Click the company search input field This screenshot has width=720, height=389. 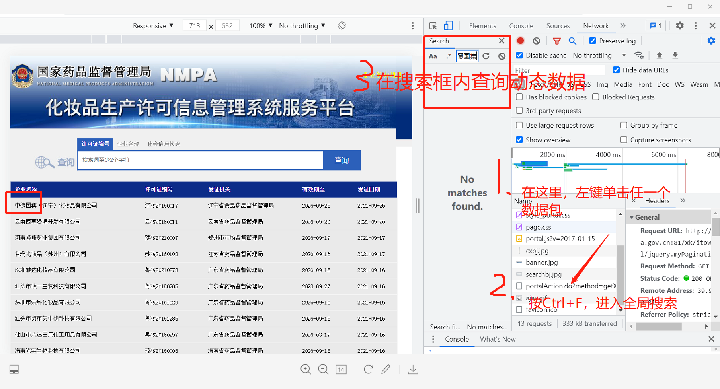click(x=200, y=160)
